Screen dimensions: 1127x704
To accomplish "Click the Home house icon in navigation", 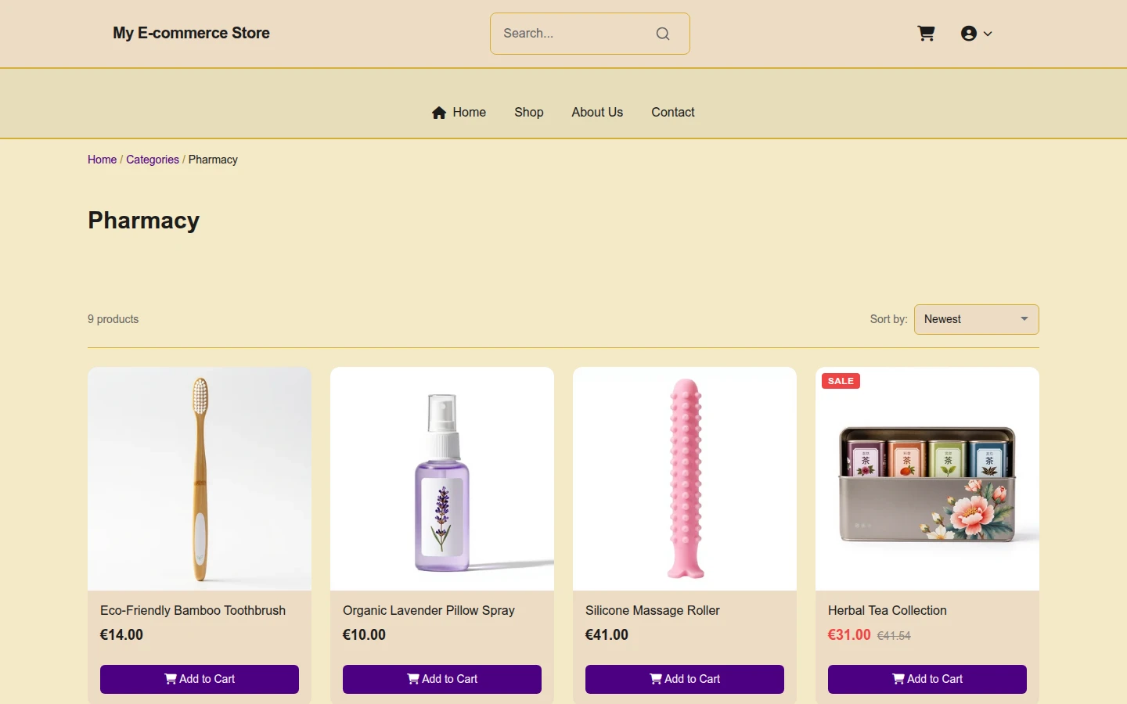I will click(x=439, y=113).
